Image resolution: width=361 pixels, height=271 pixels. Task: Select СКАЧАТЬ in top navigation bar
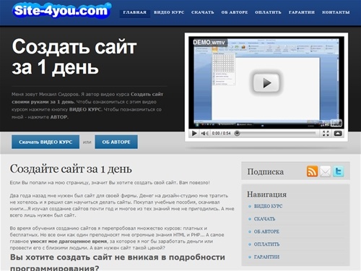203,12
